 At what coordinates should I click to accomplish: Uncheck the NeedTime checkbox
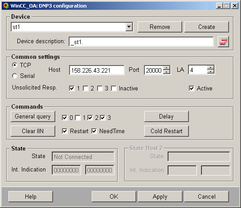tap(94, 131)
